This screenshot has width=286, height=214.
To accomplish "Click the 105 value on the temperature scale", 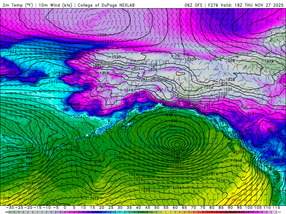I will click(258, 208).
